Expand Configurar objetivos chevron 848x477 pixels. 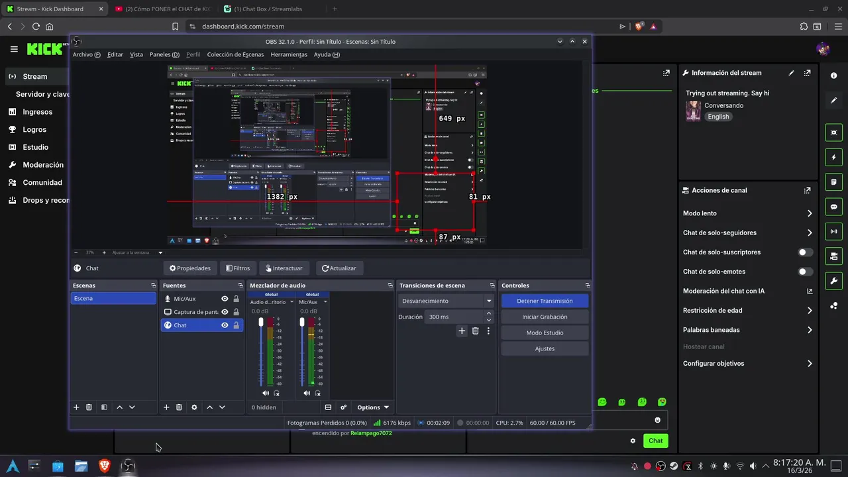[810, 364]
